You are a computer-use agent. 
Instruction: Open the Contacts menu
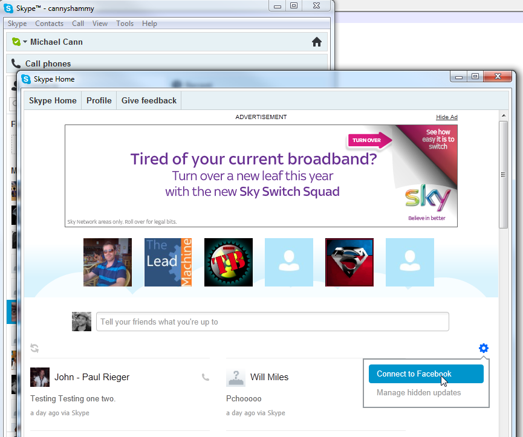click(49, 24)
